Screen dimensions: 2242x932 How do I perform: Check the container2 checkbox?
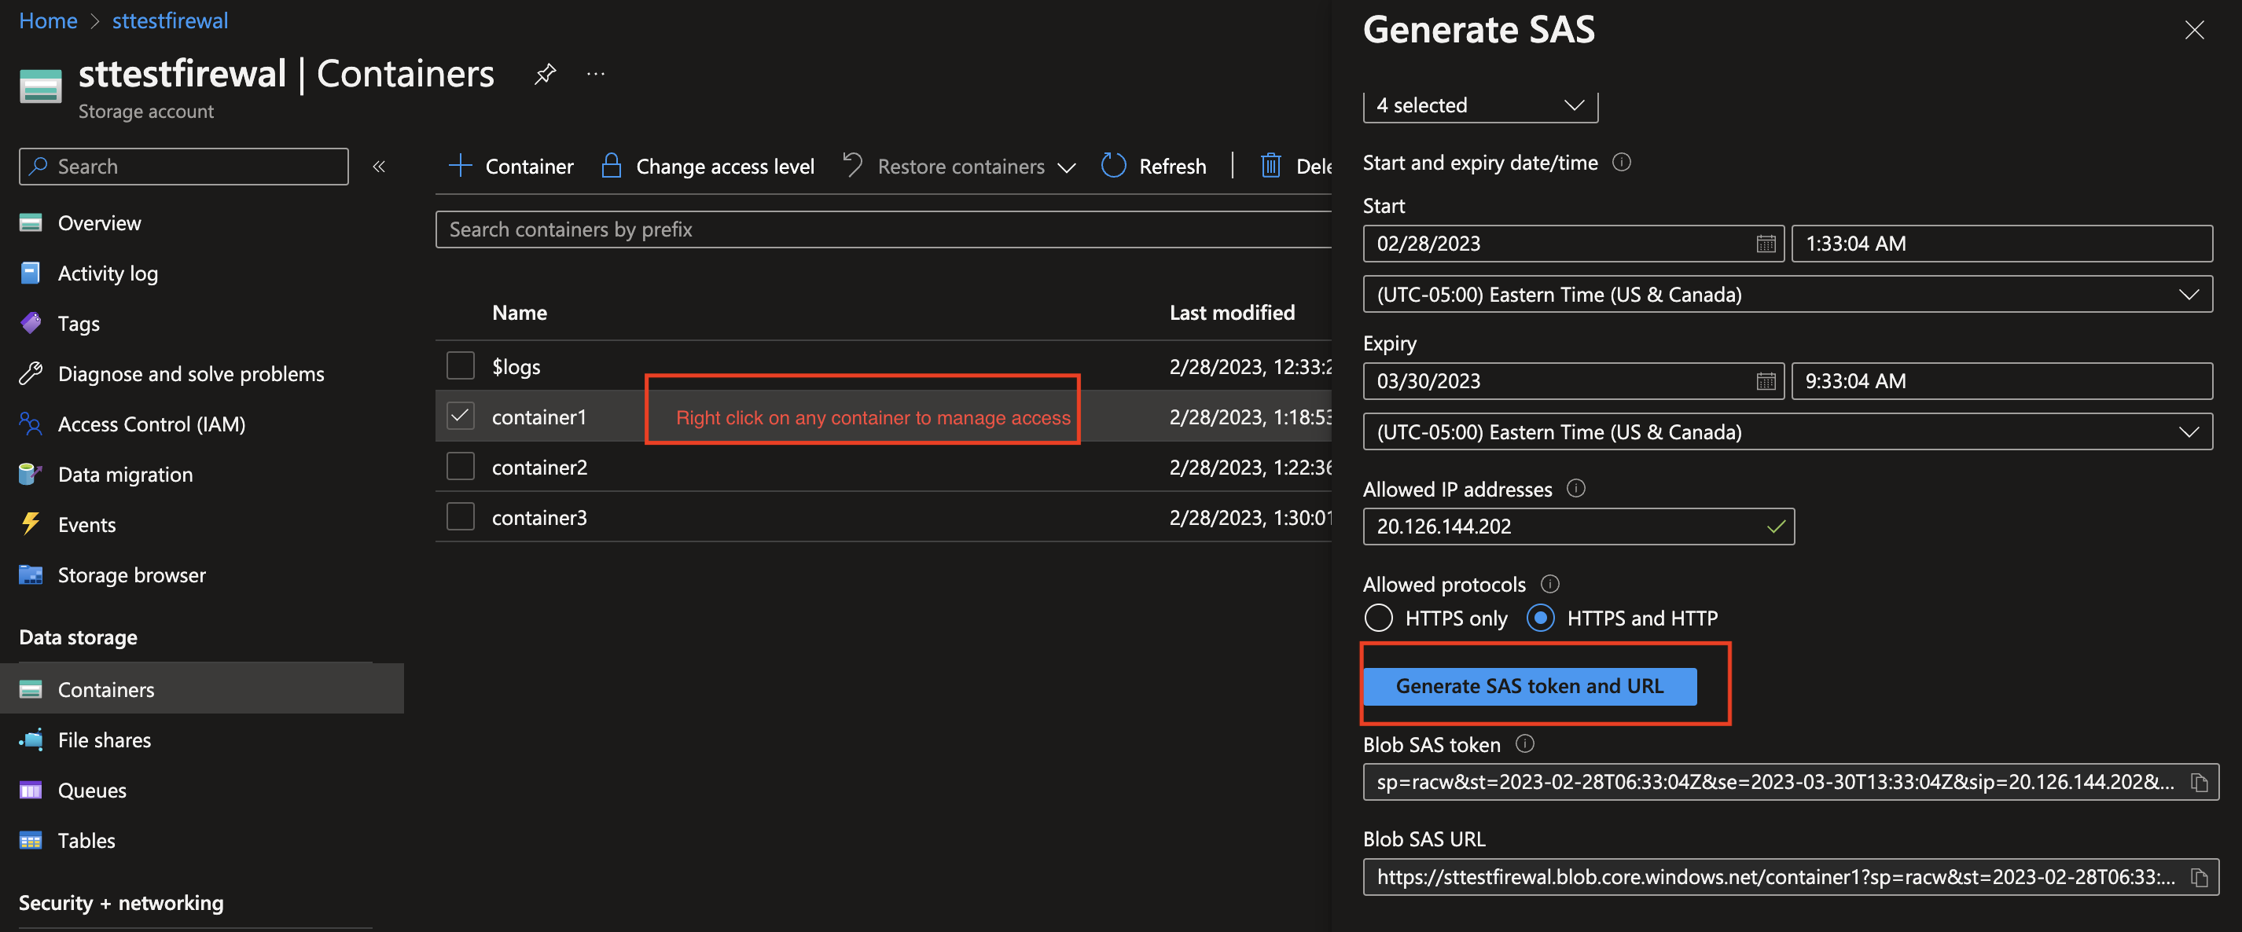[x=460, y=468]
